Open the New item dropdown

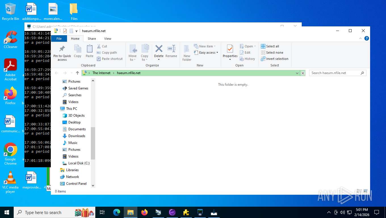pos(205,46)
